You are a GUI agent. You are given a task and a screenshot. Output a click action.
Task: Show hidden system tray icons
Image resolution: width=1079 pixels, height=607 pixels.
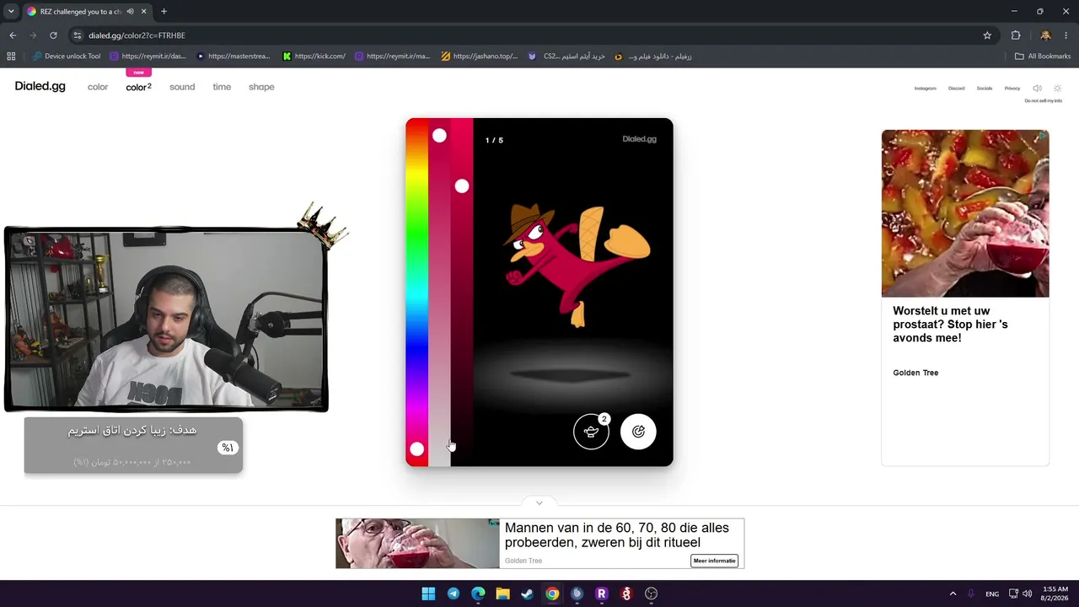tap(953, 594)
